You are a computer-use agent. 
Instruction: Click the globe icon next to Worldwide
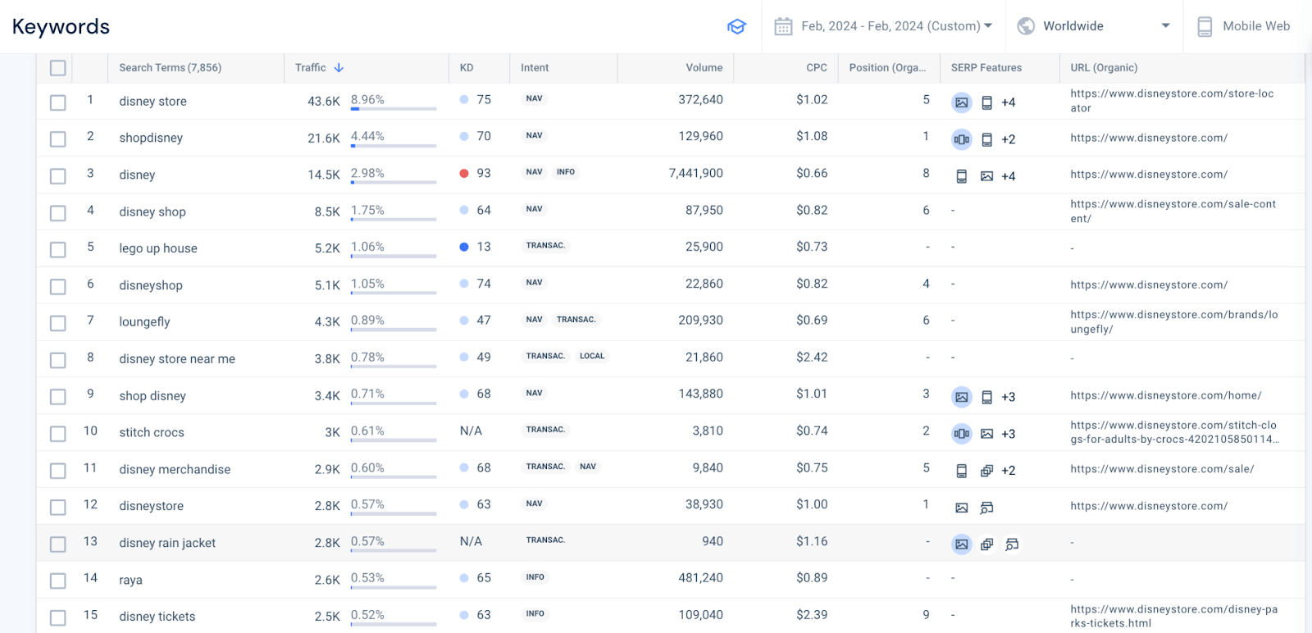click(x=1026, y=26)
